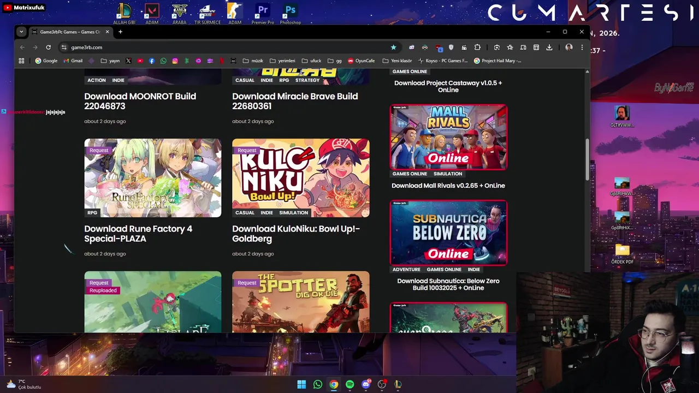The width and height of the screenshot is (699, 393).
Task: Click the page vertical scrollbar thumb
Action: coord(588,159)
